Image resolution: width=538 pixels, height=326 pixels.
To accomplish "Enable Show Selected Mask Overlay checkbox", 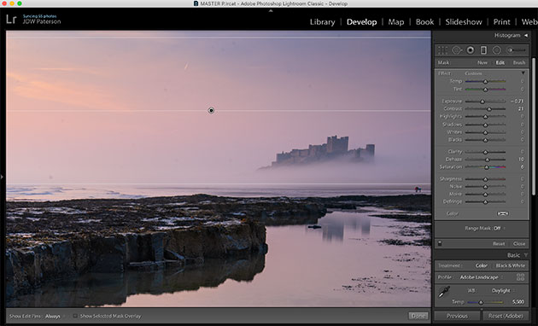I will click(x=75, y=316).
